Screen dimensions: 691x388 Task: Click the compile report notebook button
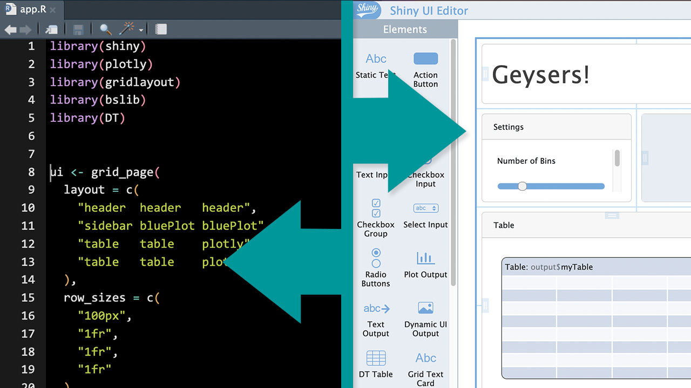coord(161,30)
